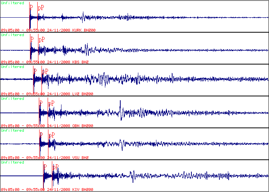Click the P arrival marker on OBN trace
The height and width of the screenshot is (192, 269).
pyautogui.click(x=41, y=103)
